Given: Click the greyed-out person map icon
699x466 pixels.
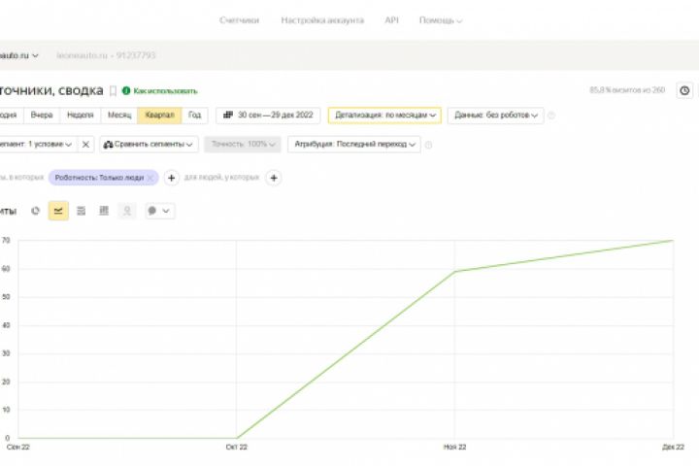Looking at the screenshot, I should point(127,211).
